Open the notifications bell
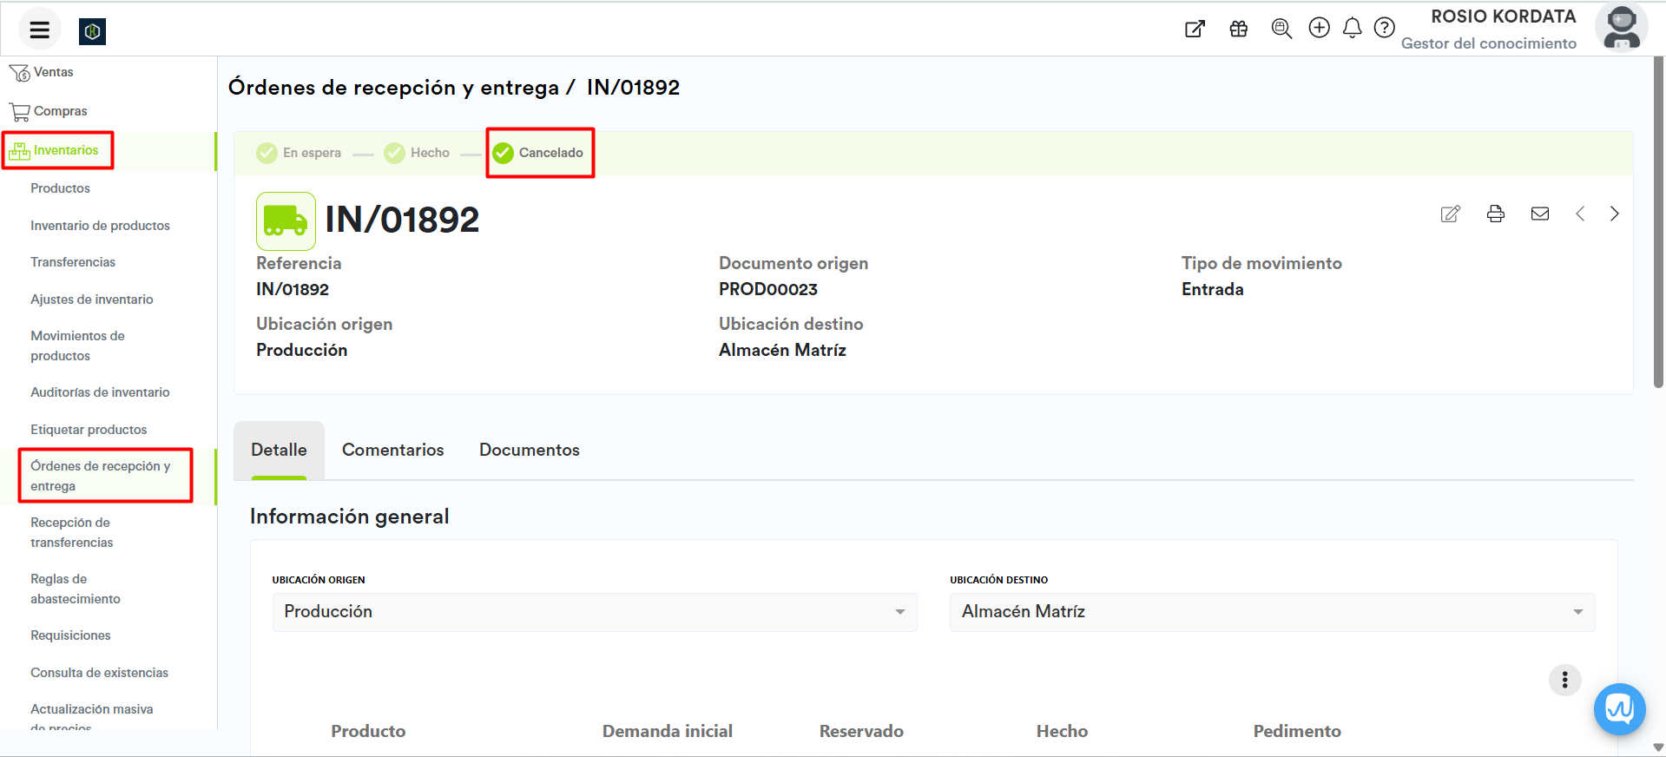Screen dimensions: 1666x757 pyautogui.click(x=1352, y=29)
